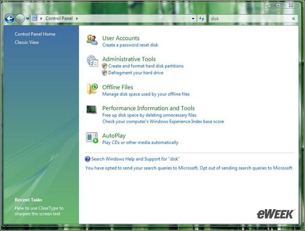The width and height of the screenshot is (305, 231).
Task: Open How to use ClearType recent task
Action: click(x=39, y=211)
